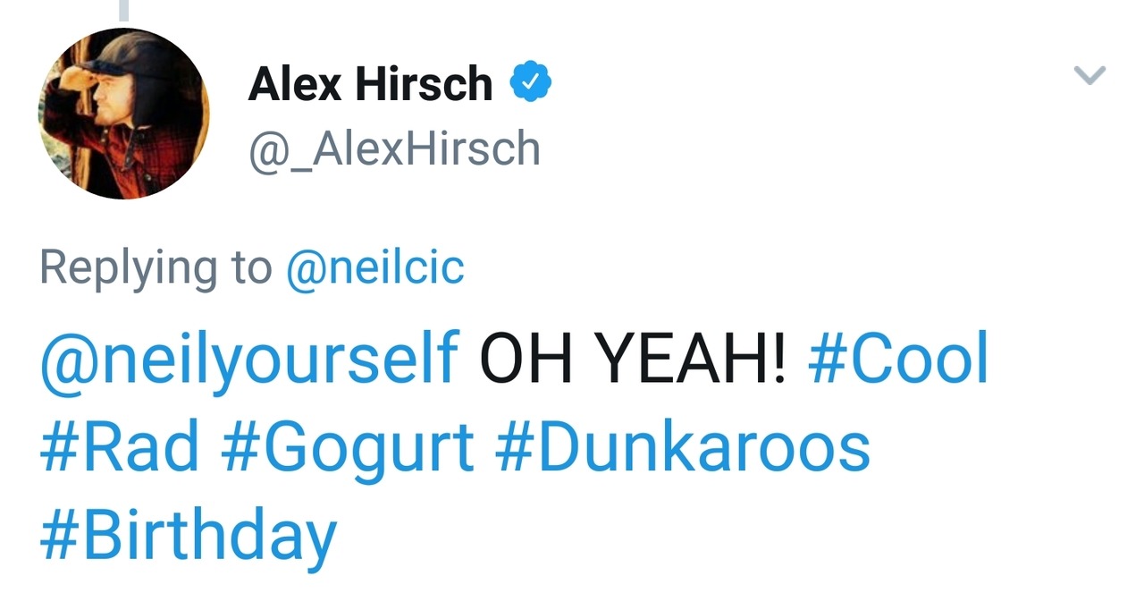Open the #Birthday hashtag
The height and width of the screenshot is (593, 1144).
click(188, 536)
